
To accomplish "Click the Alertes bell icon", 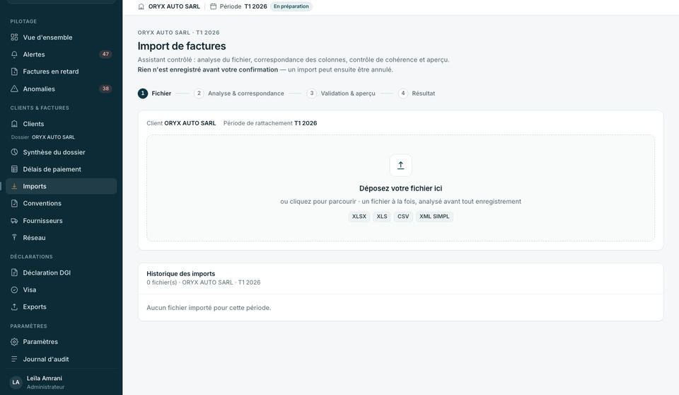I will coord(14,55).
